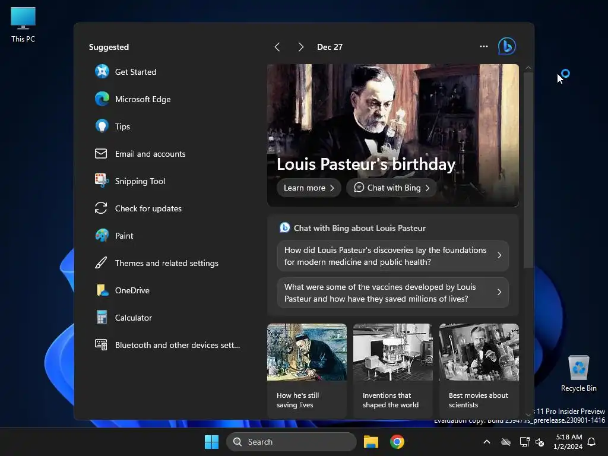Image resolution: width=608 pixels, height=456 pixels.
Task: Open Bluetooth and other devices settings icon
Action: [x=101, y=345]
